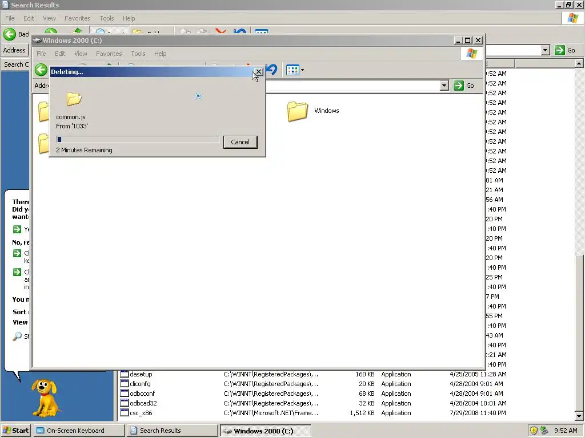The image size is (585, 438).
Task: Click the '2 Minutes Remaining' text
Action: pyautogui.click(x=84, y=150)
